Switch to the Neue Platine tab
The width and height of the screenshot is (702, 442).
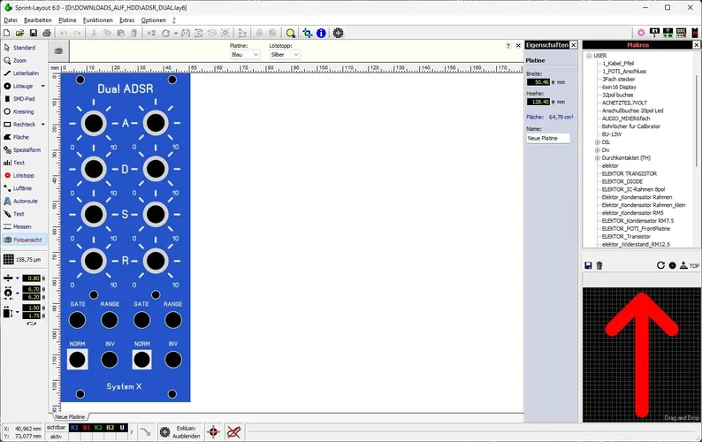pyautogui.click(x=70, y=417)
